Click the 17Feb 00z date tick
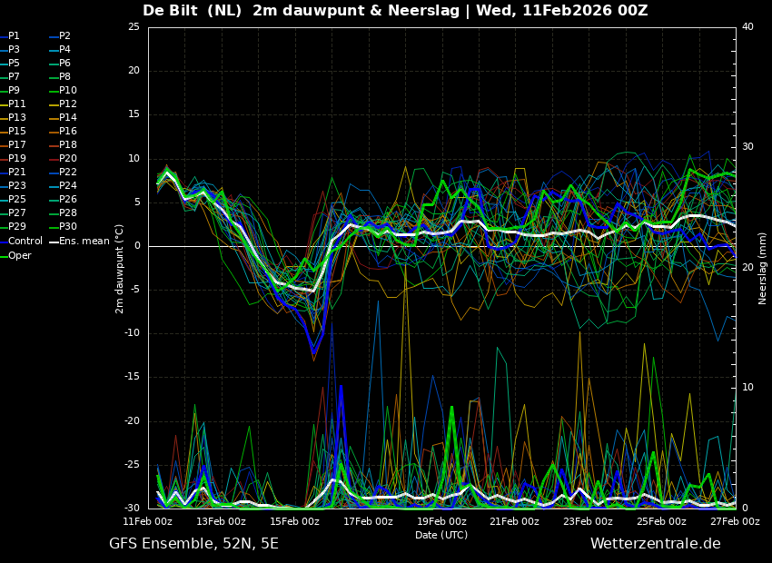The width and height of the screenshot is (772, 563). point(368,521)
